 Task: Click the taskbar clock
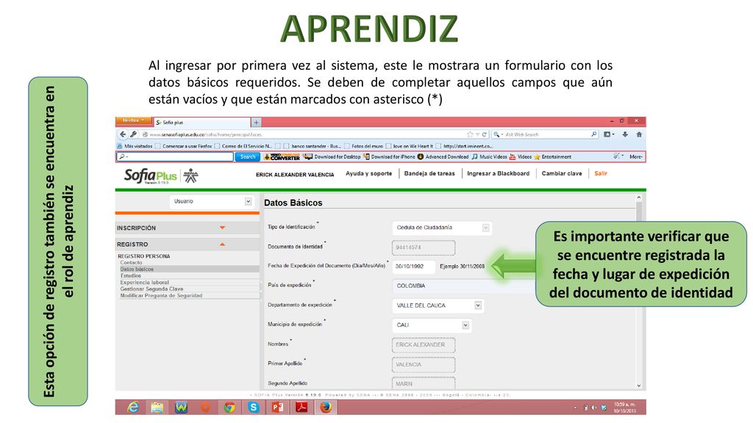point(624,408)
